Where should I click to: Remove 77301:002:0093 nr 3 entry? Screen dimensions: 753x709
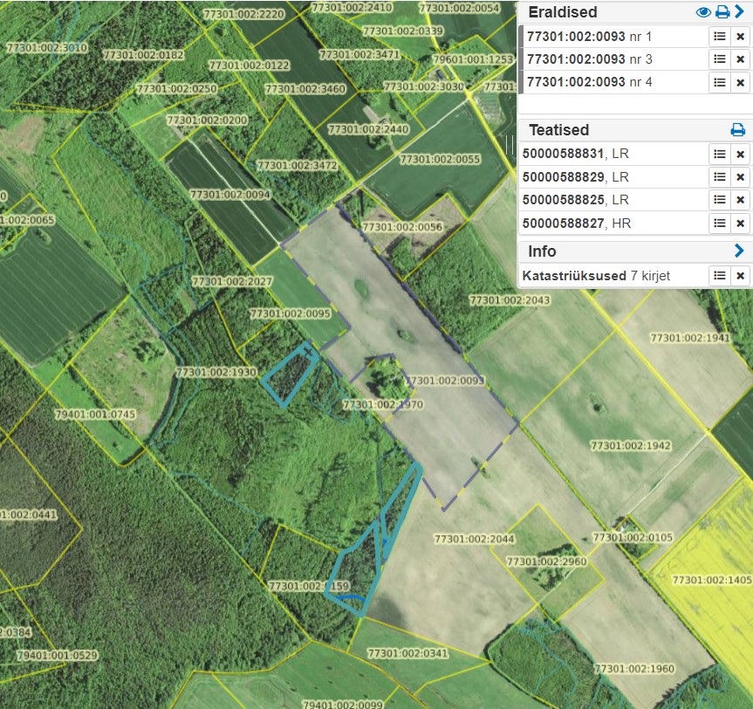pos(740,59)
